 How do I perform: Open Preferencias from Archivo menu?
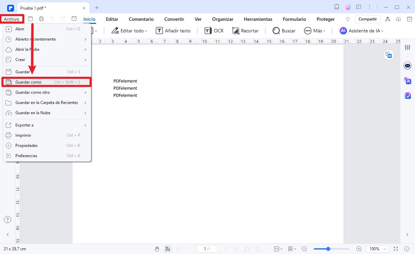[x=47, y=156]
